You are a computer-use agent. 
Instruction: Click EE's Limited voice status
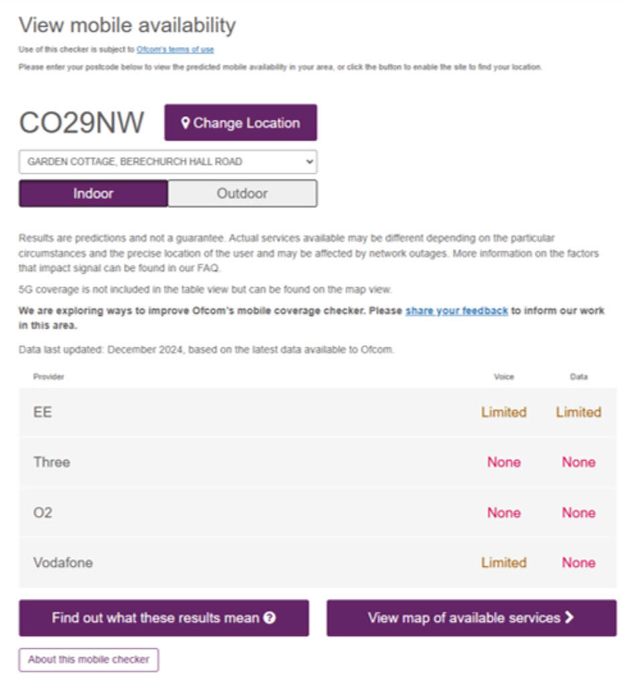(x=504, y=412)
